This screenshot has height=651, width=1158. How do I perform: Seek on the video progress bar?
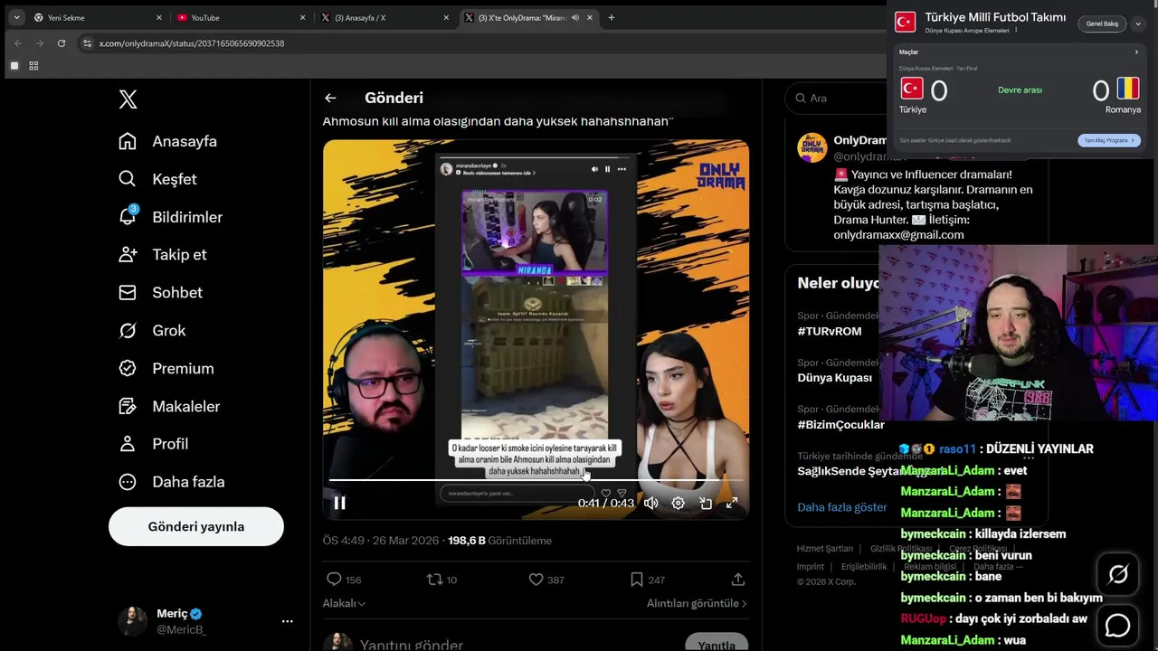pyautogui.click(x=536, y=480)
